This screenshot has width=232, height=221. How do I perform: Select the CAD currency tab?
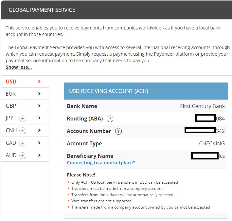tap(25, 143)
